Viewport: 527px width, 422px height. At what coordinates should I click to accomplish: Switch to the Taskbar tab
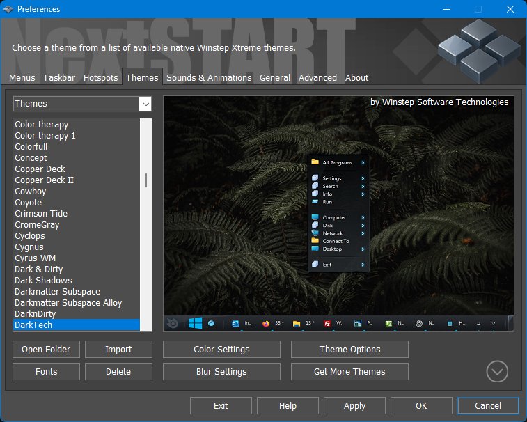[58, 78]
